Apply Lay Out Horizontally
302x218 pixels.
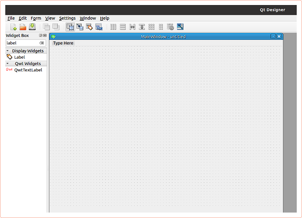tap(113, 27)
